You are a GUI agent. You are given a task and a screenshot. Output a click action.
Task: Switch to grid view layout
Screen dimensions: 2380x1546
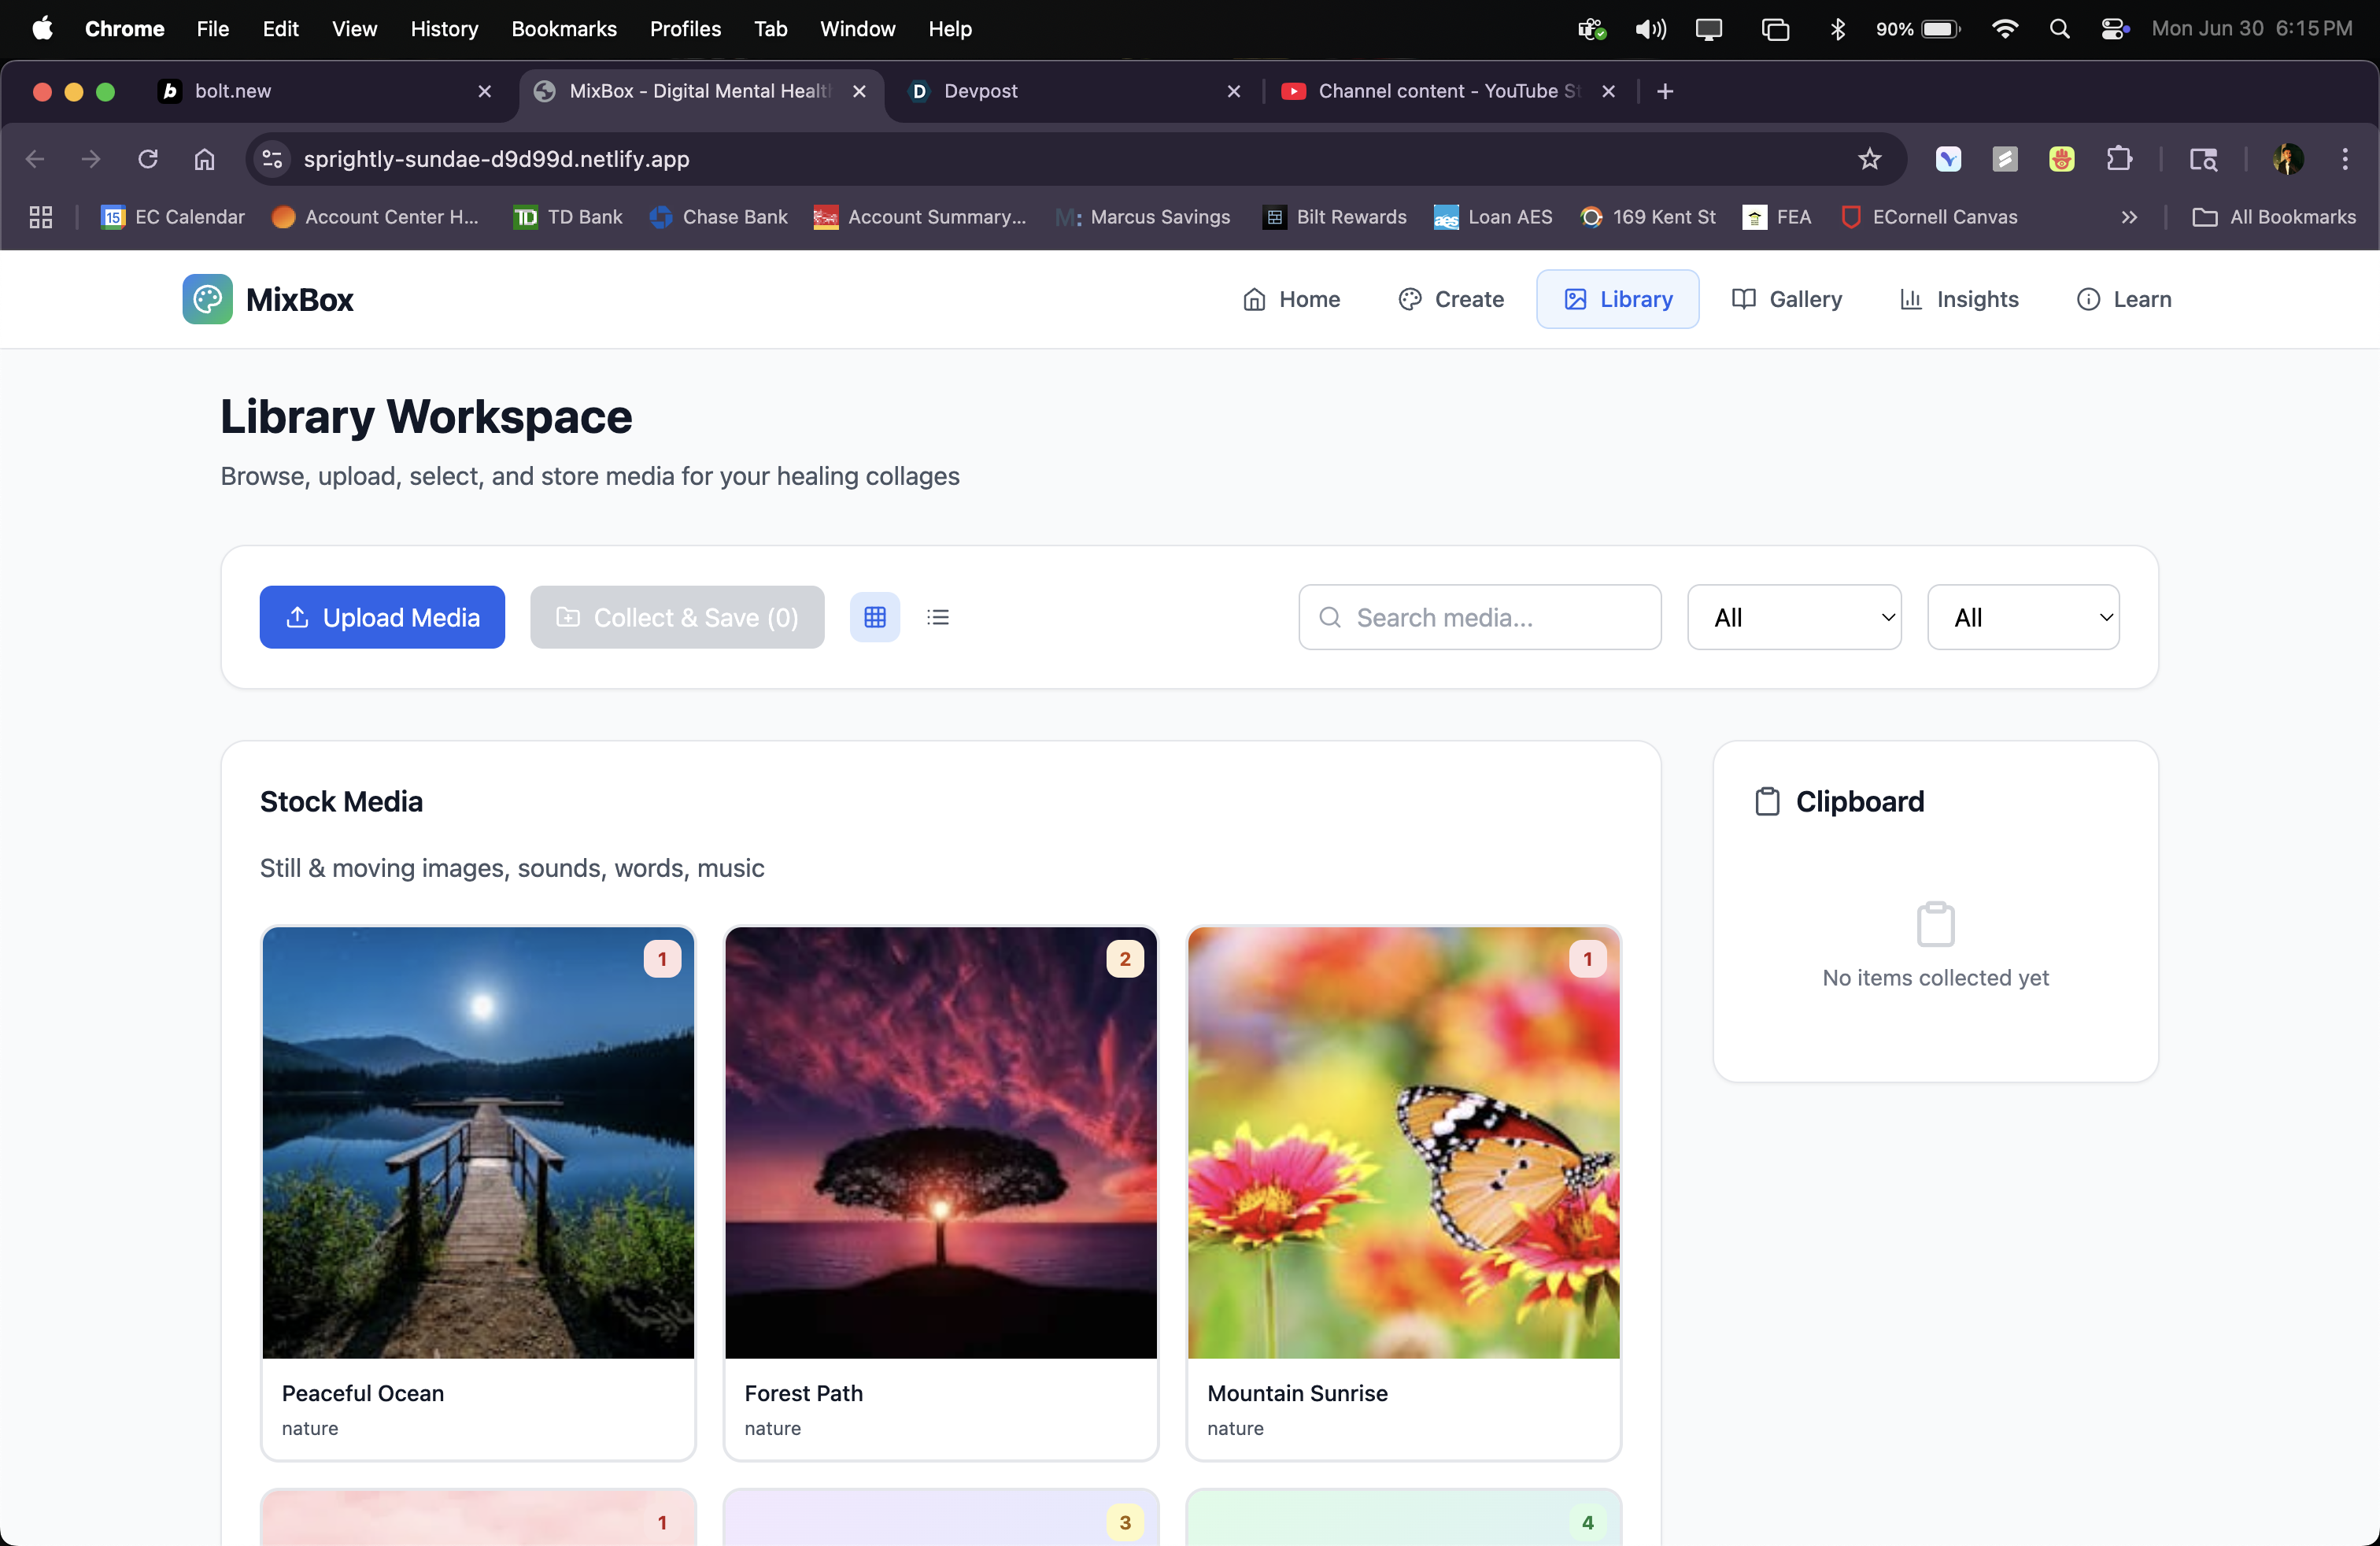tap(874, 617)
